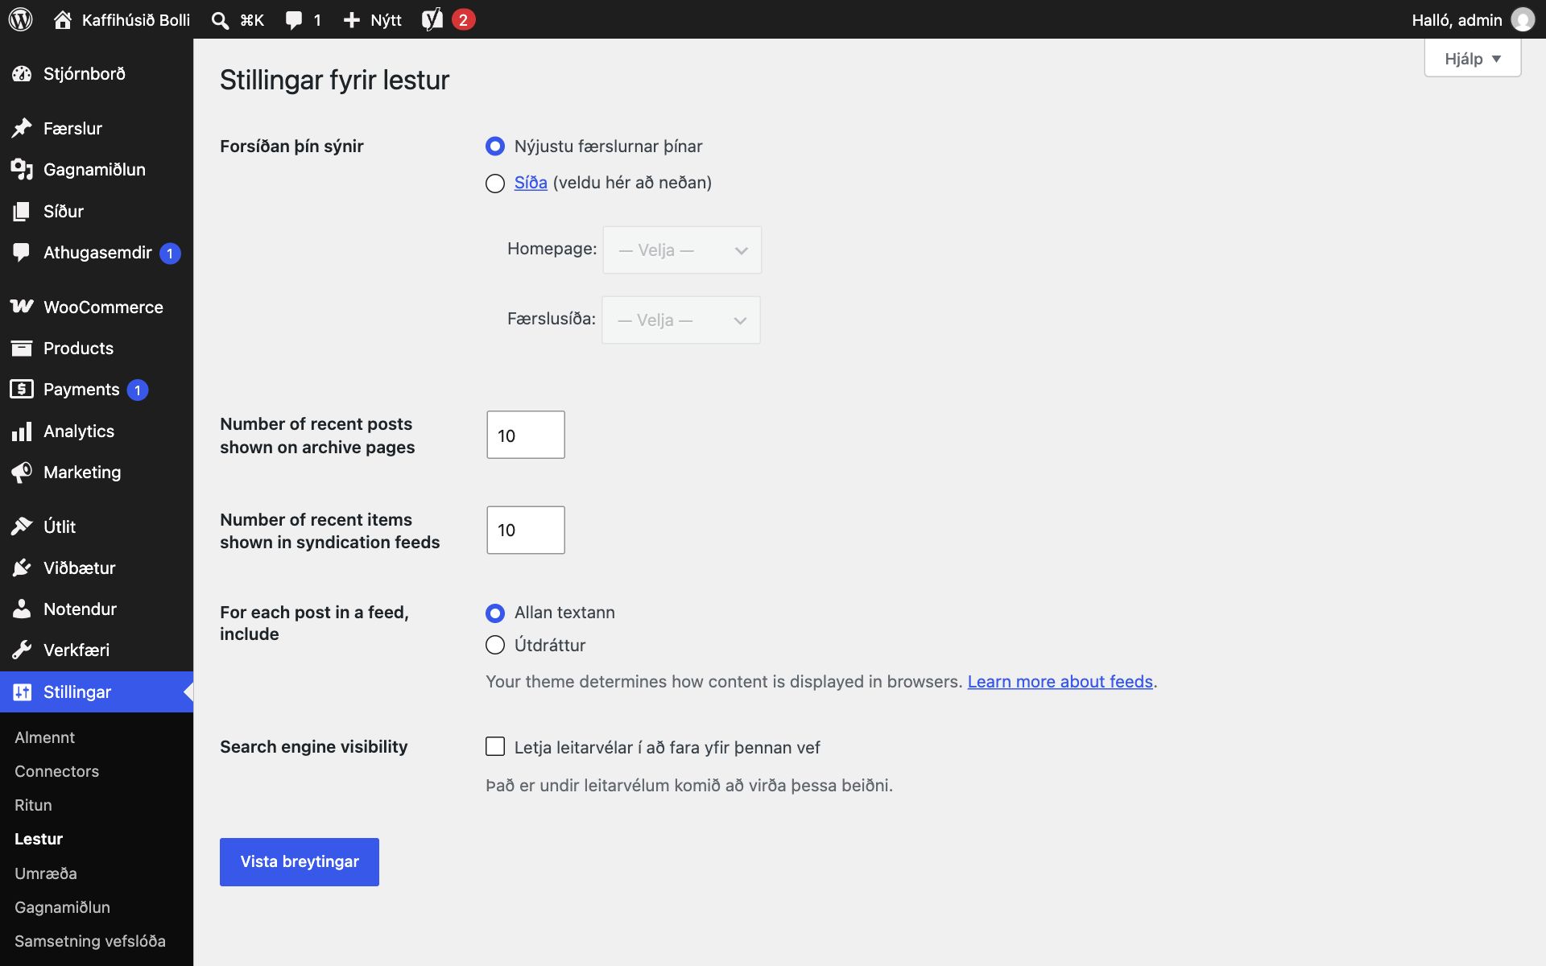Click the Gagnamiðlun media icon
This screenshot has width=1546, height=966.
[22, 169]
